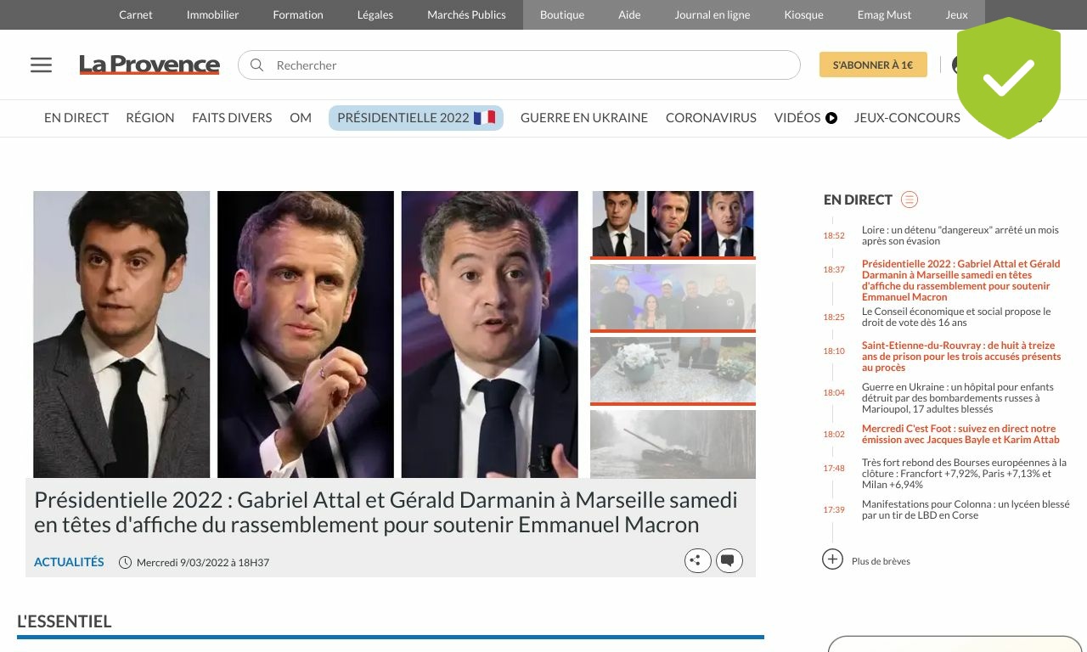This screenshot has height=652, width=1087.
Task: Click the 18:25 timestamp
Action: (x=834, y=317)
